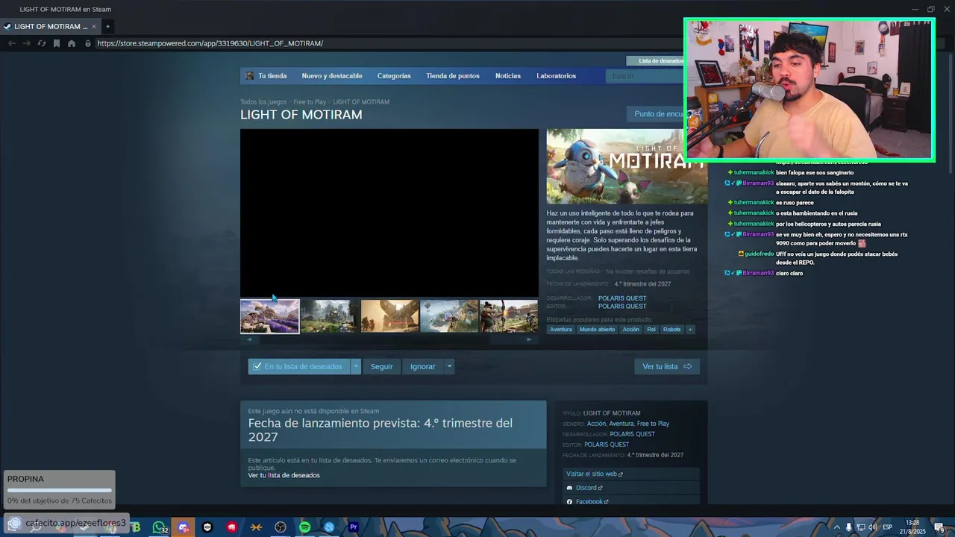The height and width of the screenshot is (537, 955).
Task: Open Discord from the taskbar
Action: pyautogui.click(x=184, y=527)
